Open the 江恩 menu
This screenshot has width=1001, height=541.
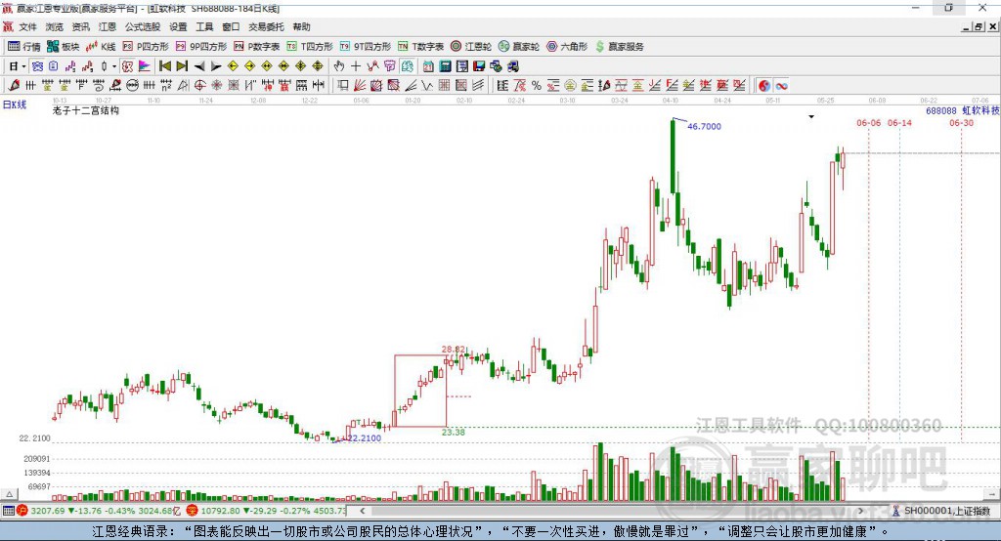pyautogui.click(x=108, y=26)
